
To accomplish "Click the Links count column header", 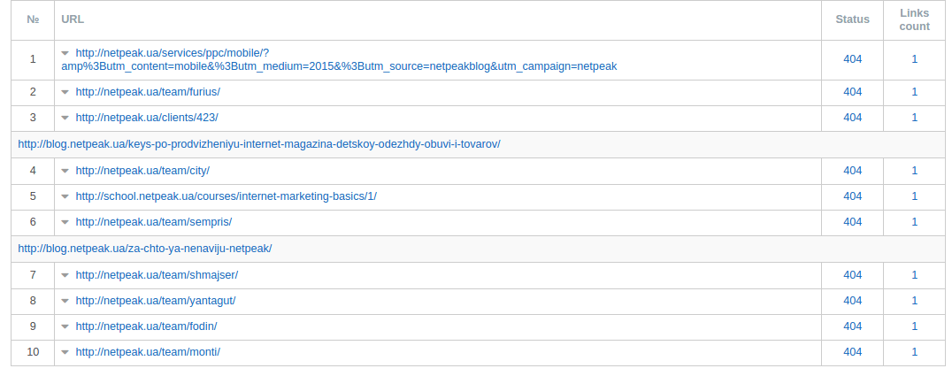I will point(914,19).
